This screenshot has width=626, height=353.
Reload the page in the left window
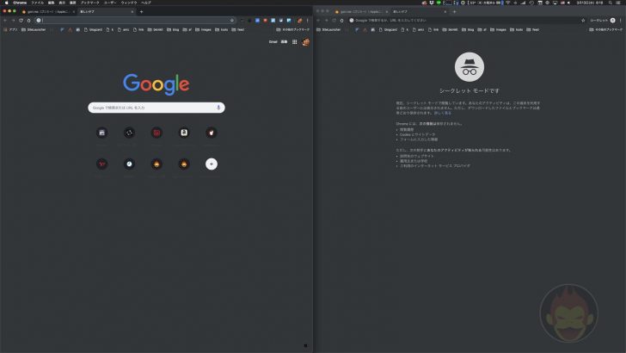21,21
